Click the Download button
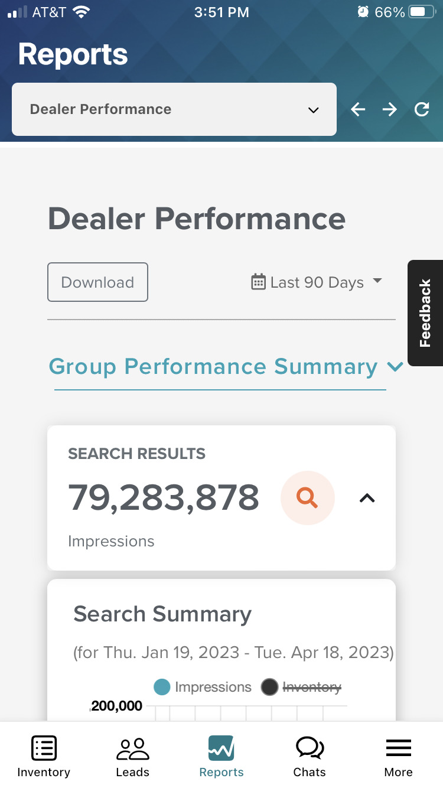This screenshot has width=443, height=788. (x=97, y=282)
